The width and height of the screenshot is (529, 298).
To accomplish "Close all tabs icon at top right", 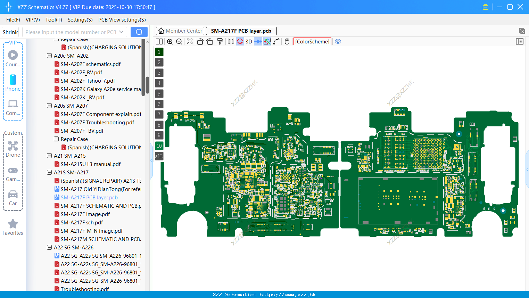I will (x=522, y=31).
